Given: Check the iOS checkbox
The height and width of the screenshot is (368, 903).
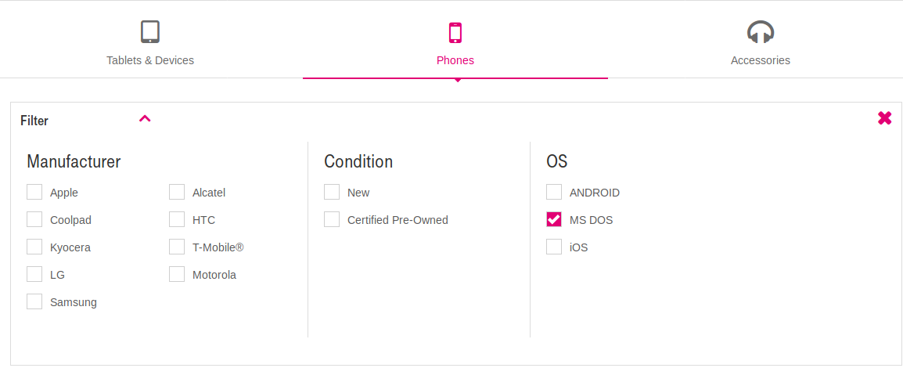Looking at the screenshot, I should (x=554, y=247).
